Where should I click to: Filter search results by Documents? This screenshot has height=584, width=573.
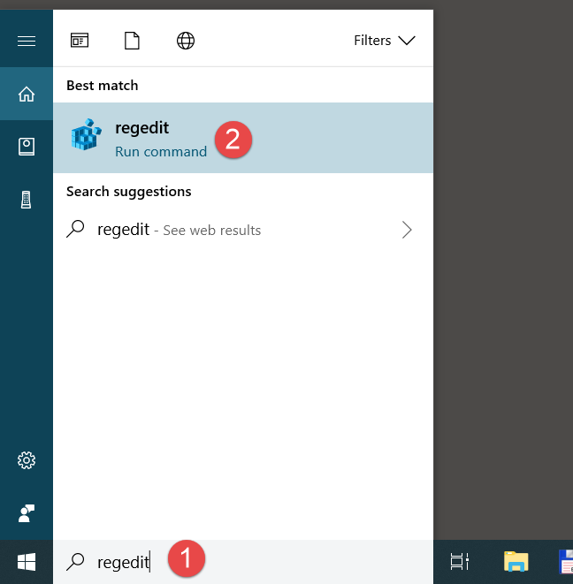(132, 41)
